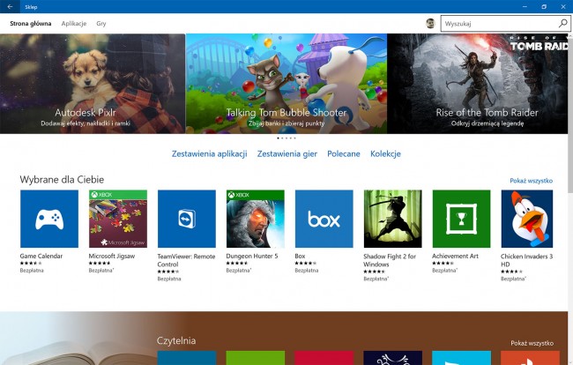Switch to Gry tab
Image resolution: width=573 pixels, height=365 pixels.
pos(101,24)
